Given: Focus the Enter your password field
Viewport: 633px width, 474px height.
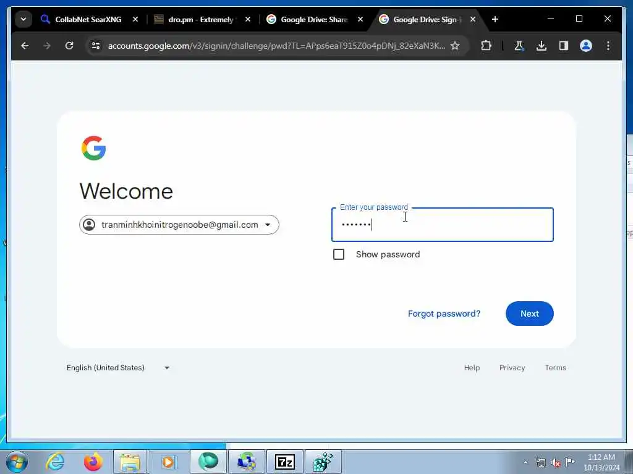Looking at the screenshot, I should 443,225.
